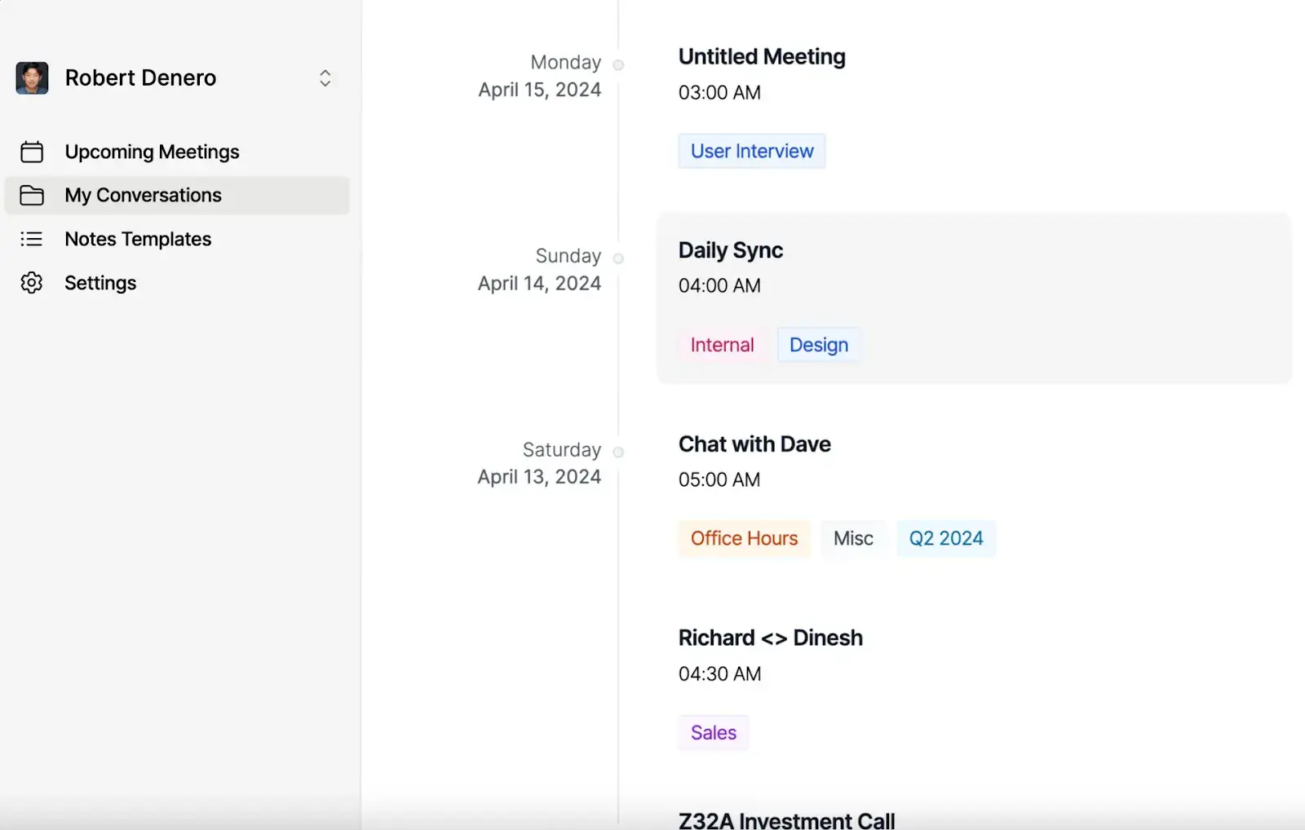Open the Chat with Dave meeting
This screenshot has height=830, width=1305.
[x=754, y=444]
